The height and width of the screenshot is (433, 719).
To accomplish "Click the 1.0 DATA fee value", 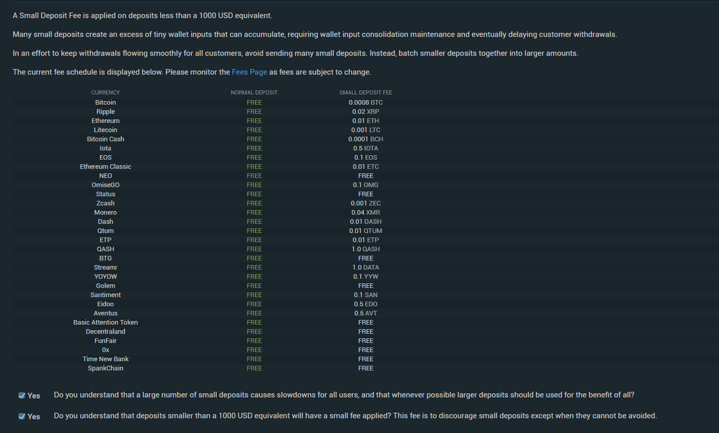I will coord(366,267).
